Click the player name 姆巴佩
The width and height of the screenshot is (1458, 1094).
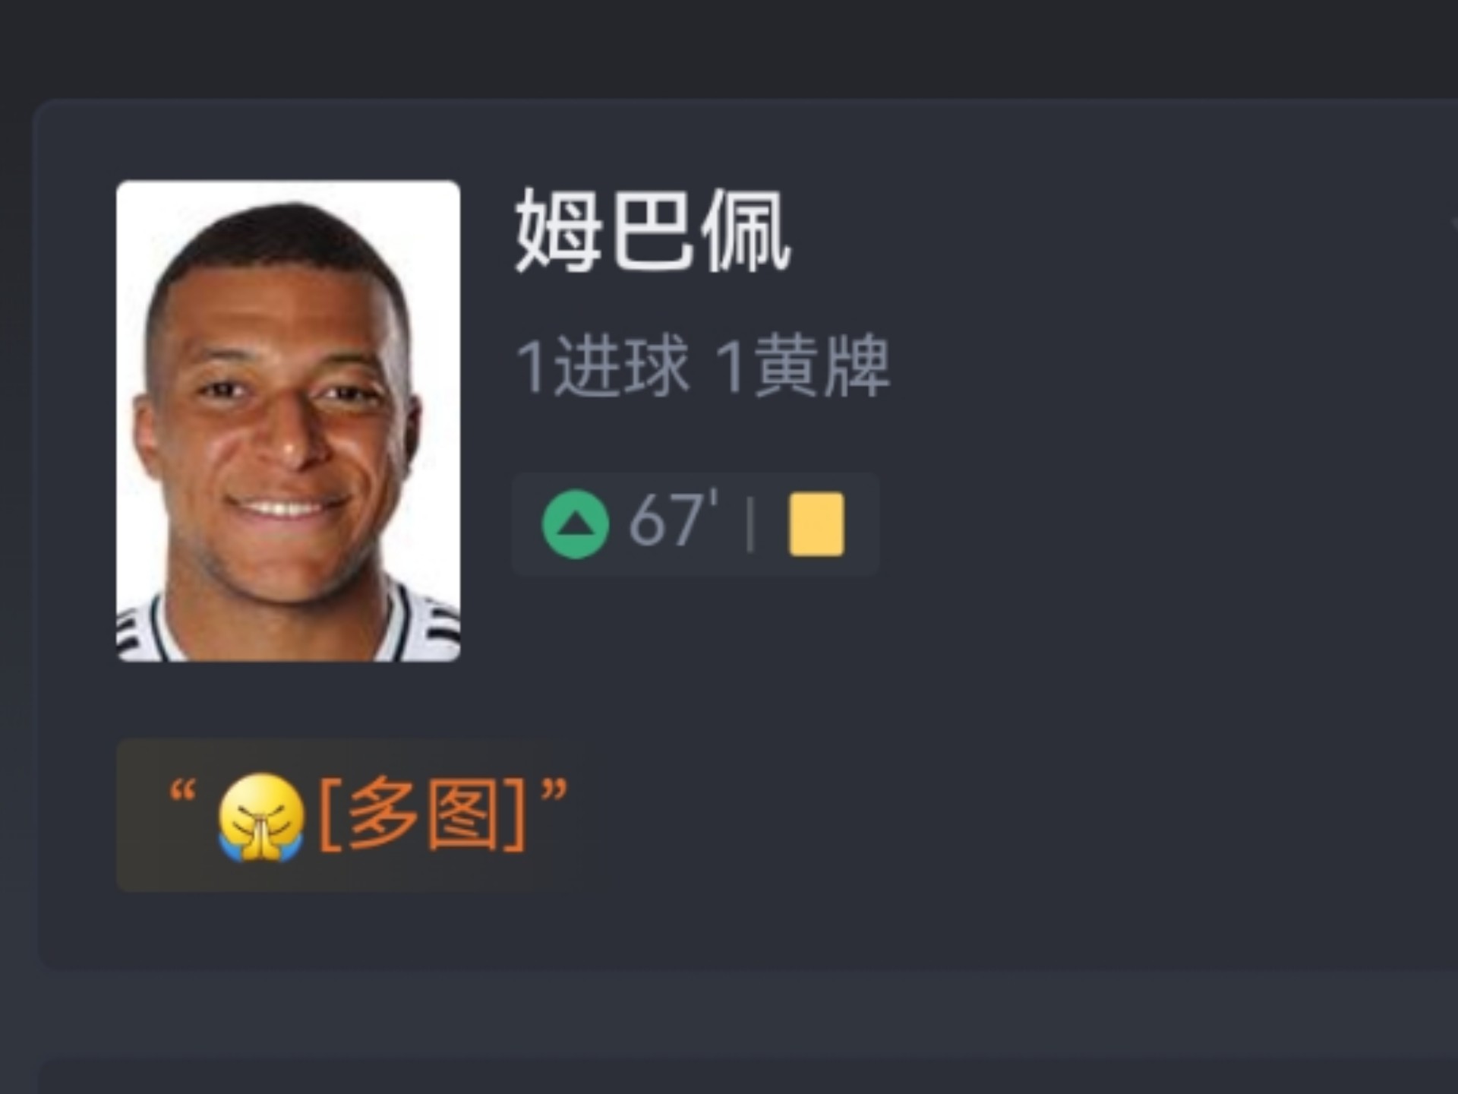653,230
